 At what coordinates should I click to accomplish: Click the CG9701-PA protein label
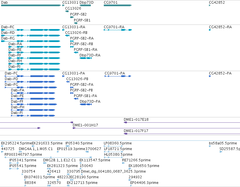(x=115, y=73)
